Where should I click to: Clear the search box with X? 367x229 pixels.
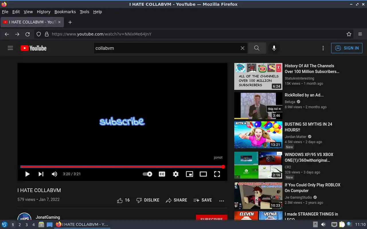tap(243, 48)
